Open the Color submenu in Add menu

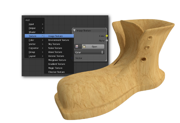[x=34, y=40]
